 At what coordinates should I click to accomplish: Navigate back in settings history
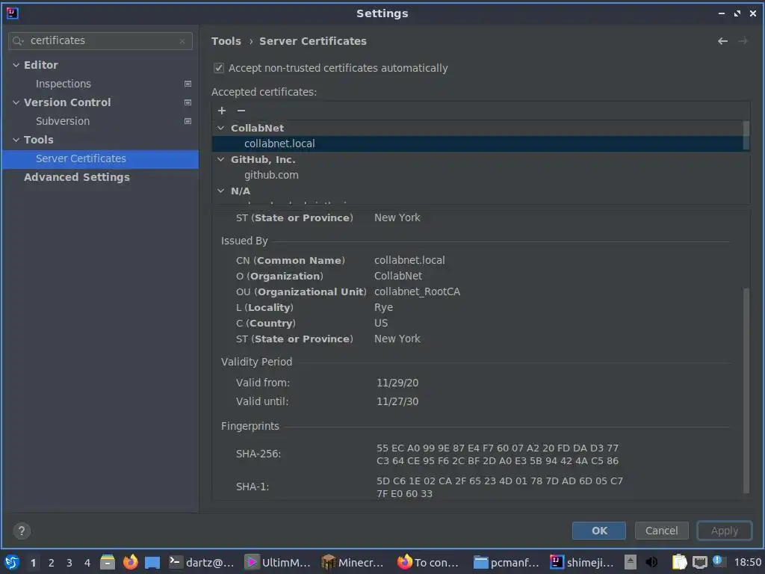722,42
